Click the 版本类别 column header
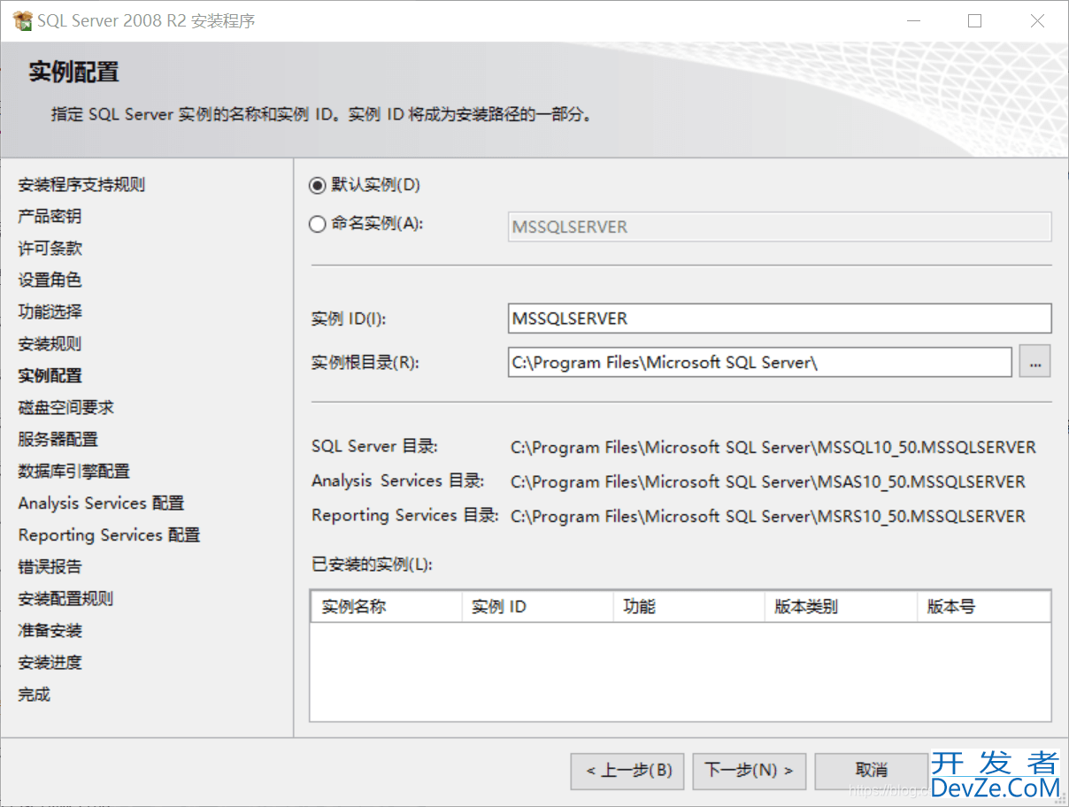This screenshot has height=807, width=1069. tap(841, 607)
